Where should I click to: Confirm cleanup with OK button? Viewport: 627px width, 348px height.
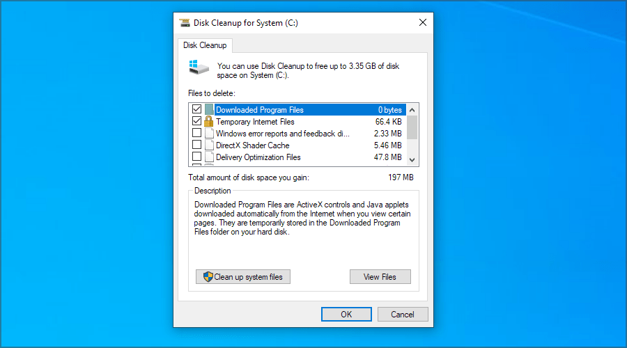346,315
